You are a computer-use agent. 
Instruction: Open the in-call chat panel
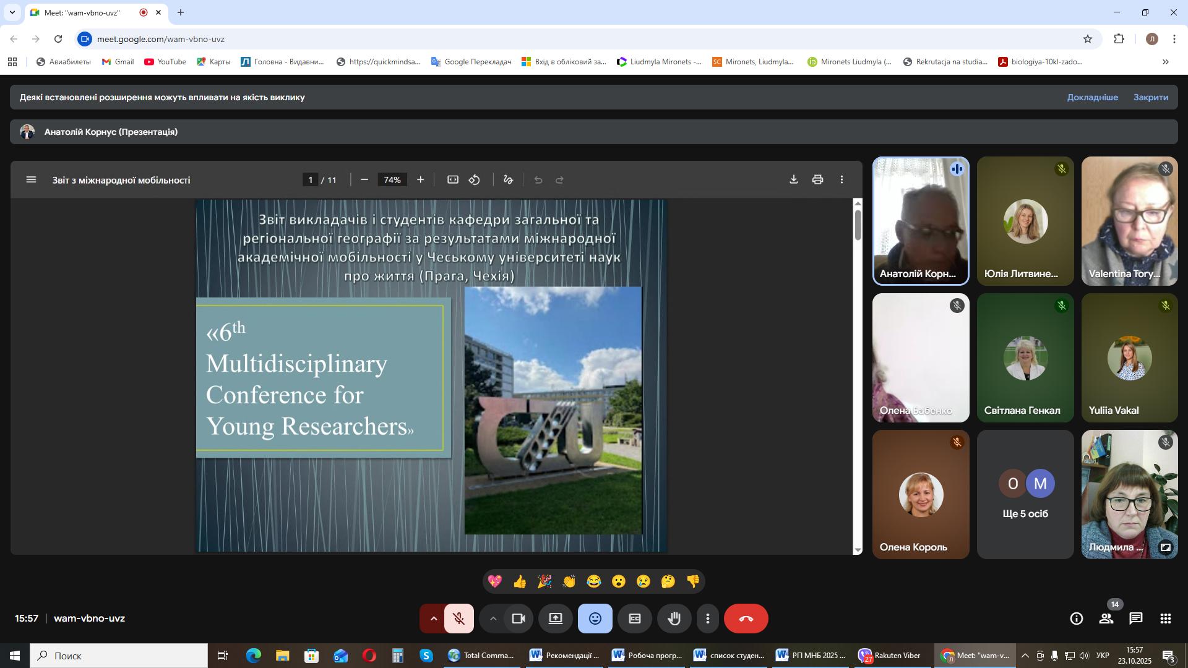tap(1135, 619)
